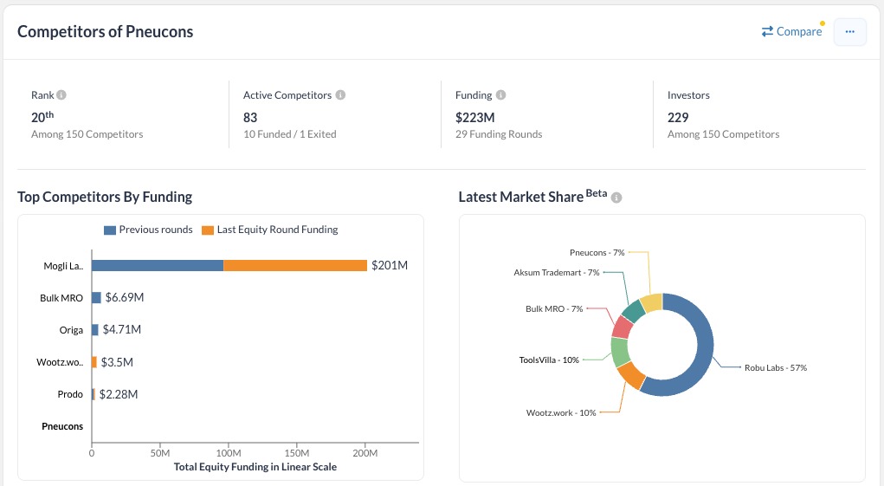The image size is (884, 486).
Task: Toggle Previous rounds legend blue swatch
Action: click(110, 230)
